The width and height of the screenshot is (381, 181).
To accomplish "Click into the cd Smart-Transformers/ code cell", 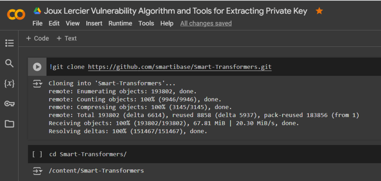I will (x=214, y=154).
